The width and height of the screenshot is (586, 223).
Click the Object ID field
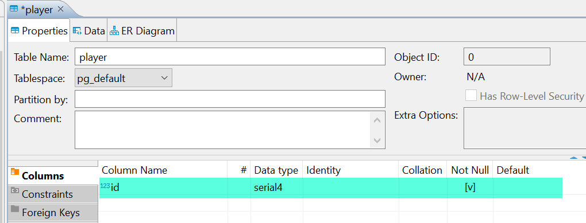pyautogui.click(x=506, y=57)
